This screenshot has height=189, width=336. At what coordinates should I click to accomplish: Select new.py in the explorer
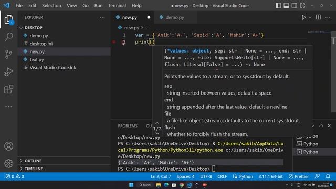click(x=64, y=51)
